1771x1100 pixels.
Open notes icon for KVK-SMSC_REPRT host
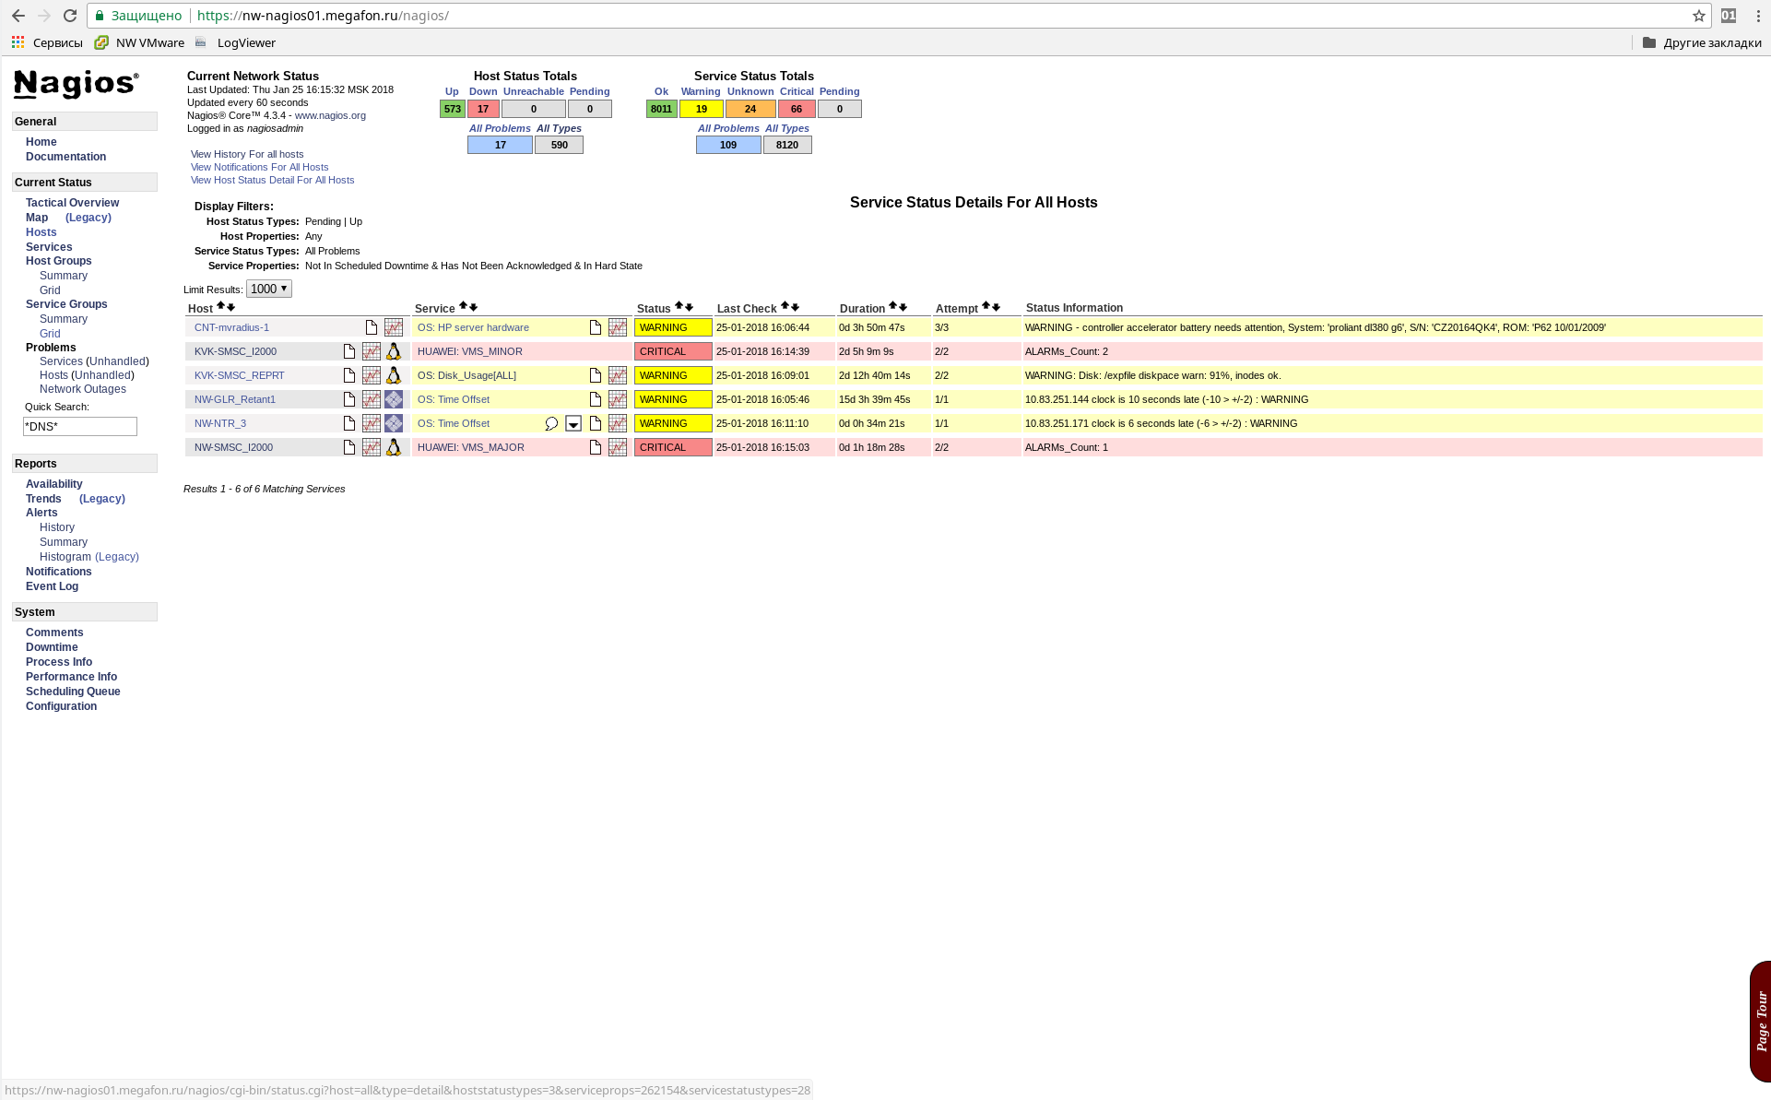click(x=349, y=375)
